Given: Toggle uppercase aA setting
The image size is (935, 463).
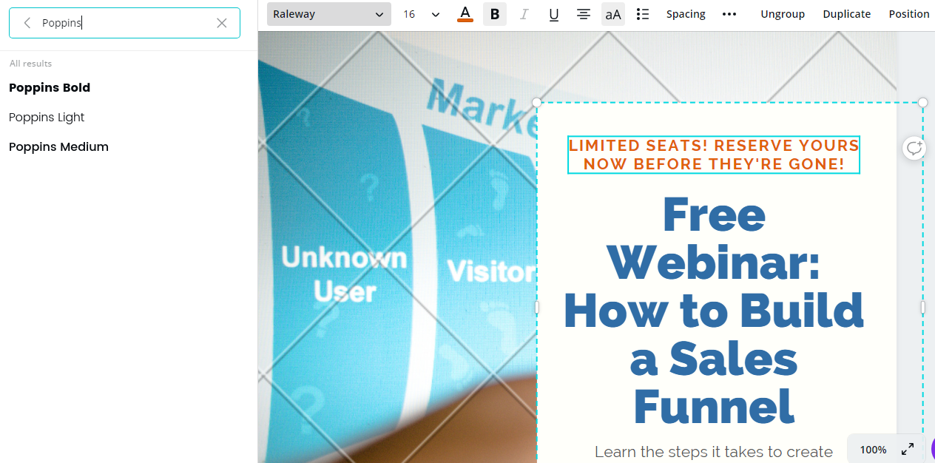Looking at the screenshot, I should [613, 14].
